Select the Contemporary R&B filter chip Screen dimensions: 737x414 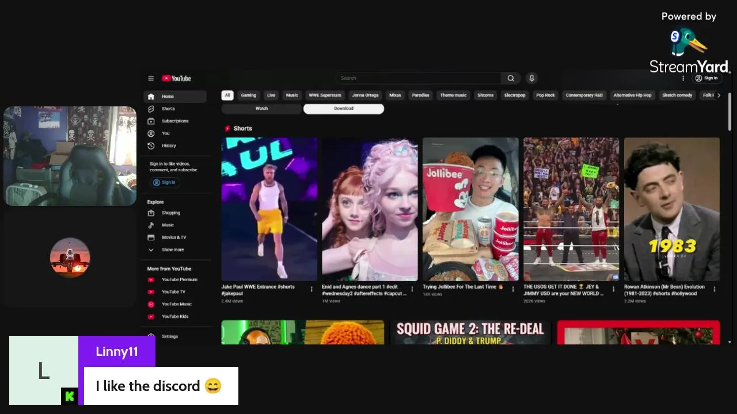pyautogui.click(x=584, y=95)
